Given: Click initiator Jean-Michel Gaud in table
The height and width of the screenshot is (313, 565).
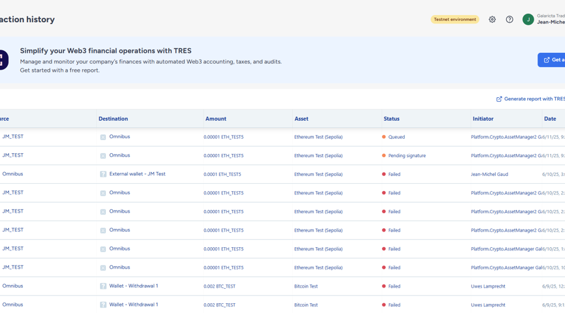Looking at the screenshot, I should [489, 175].
